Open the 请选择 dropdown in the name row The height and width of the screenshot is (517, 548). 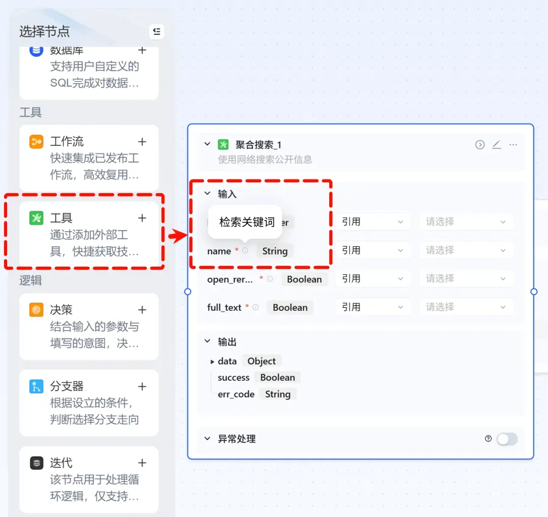click(466, 250)
